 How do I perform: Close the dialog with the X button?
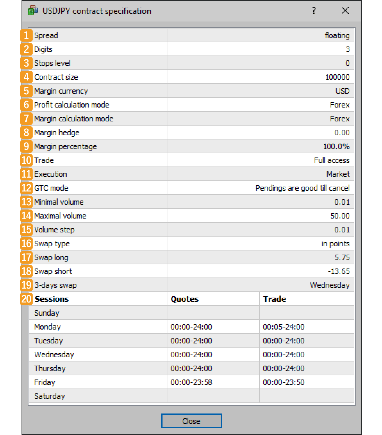[x=345, y=11]
